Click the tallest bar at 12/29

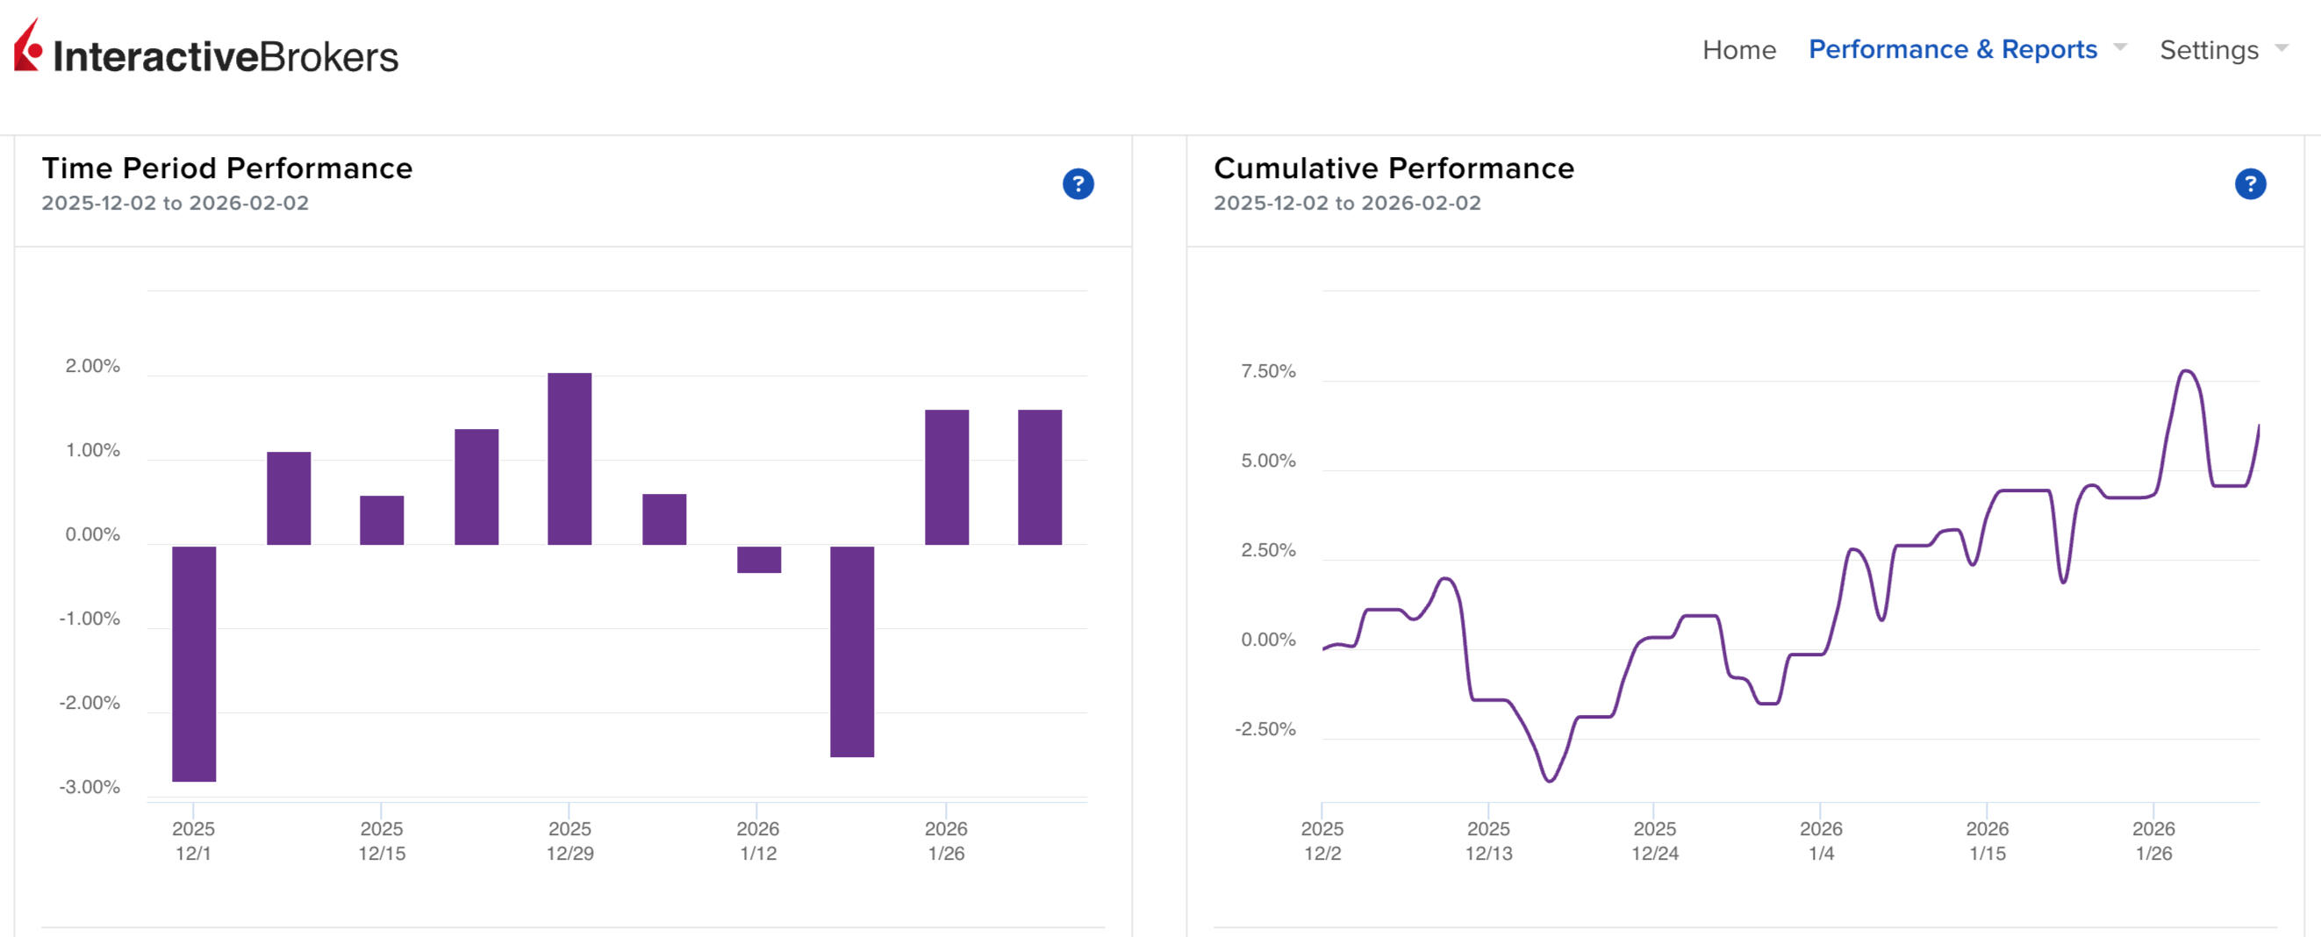[570, 459]
